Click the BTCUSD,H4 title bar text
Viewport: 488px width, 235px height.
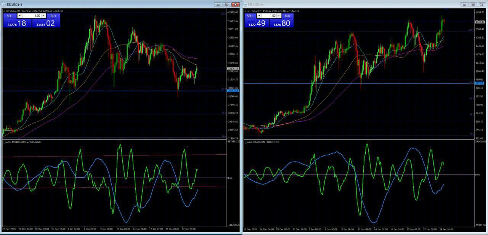[x=14, y=5]
